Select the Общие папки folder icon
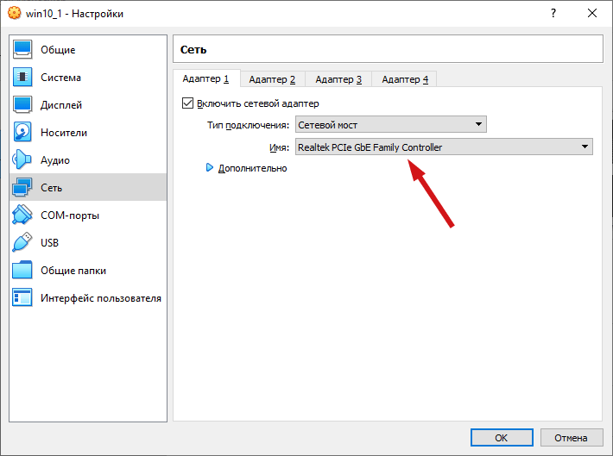Viewport: 613px width, 456px height. [x=22, y=270]
